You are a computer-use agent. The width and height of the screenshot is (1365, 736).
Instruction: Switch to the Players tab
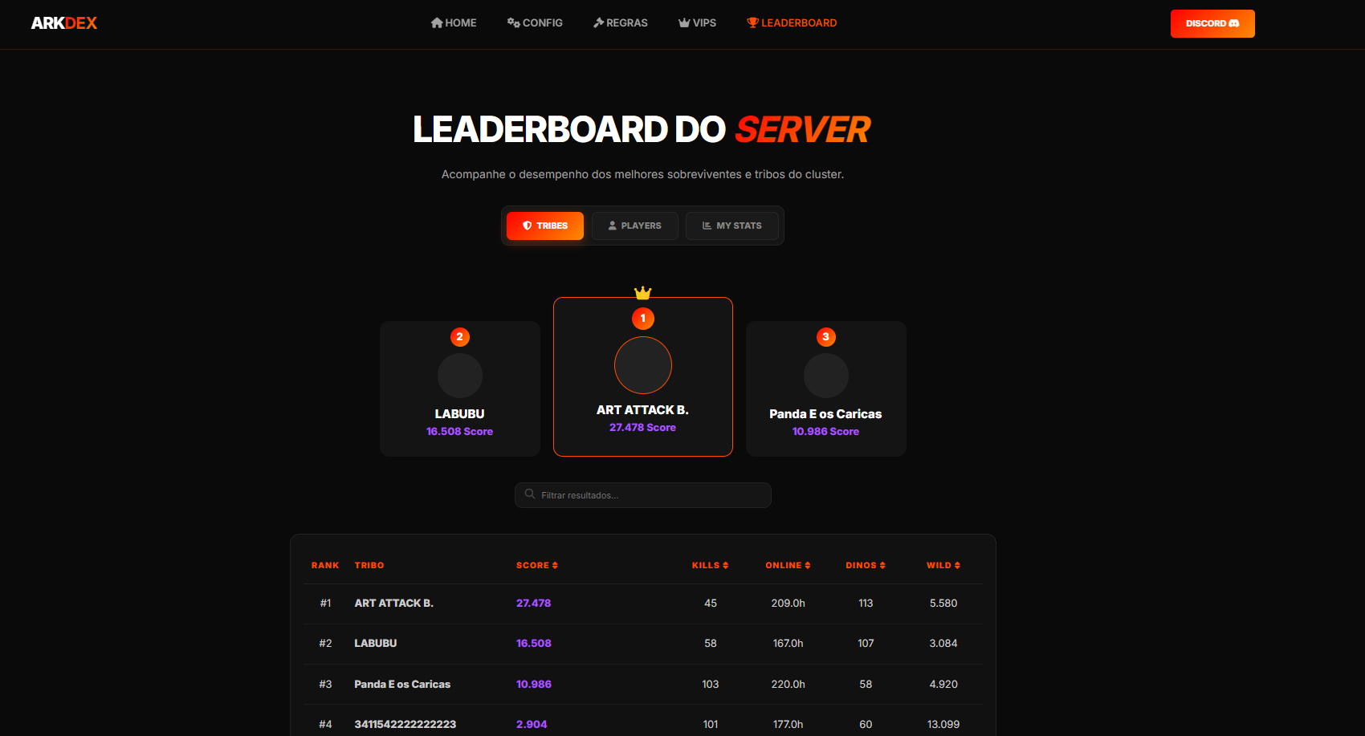(x=635, y=226)
